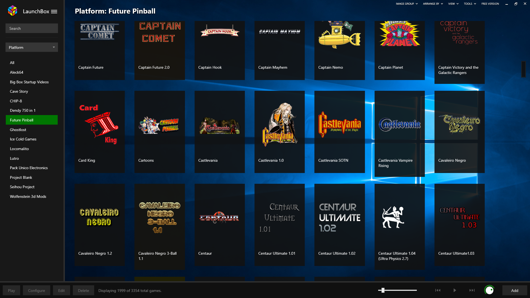Select Pack Unico Electronics platform

click(x=32, y=168)
